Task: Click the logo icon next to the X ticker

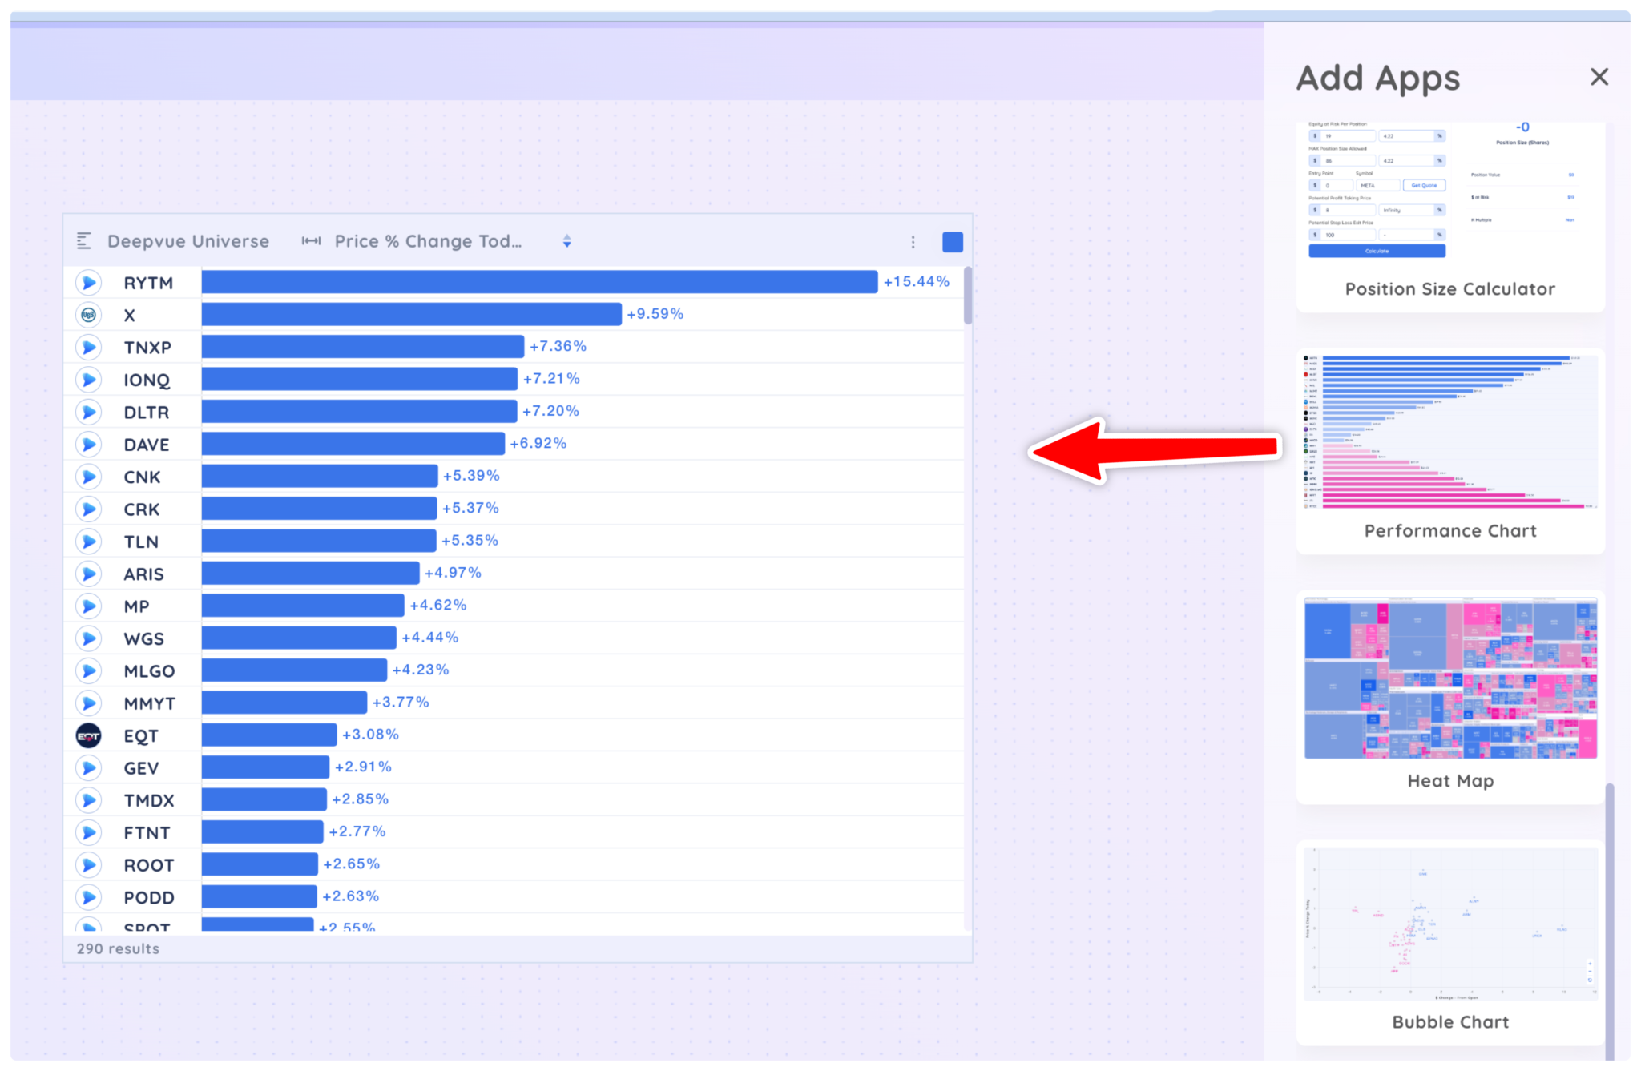Action: (88, 315)
